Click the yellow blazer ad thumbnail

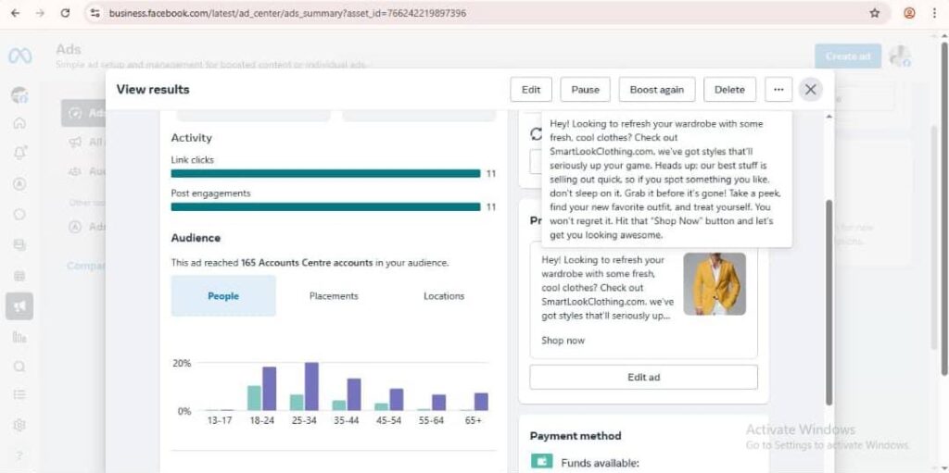click(x=715, y=283)
